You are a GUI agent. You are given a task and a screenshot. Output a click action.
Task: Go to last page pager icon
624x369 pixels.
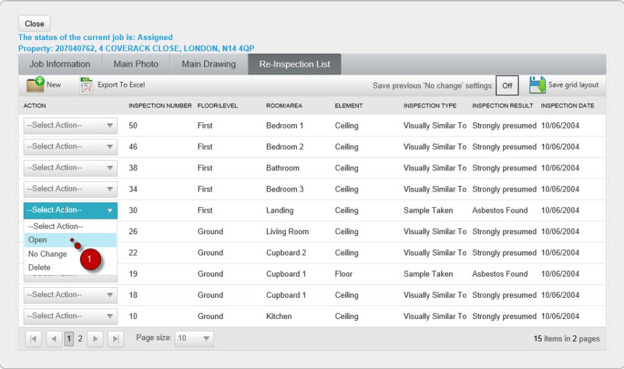(116, 339)
